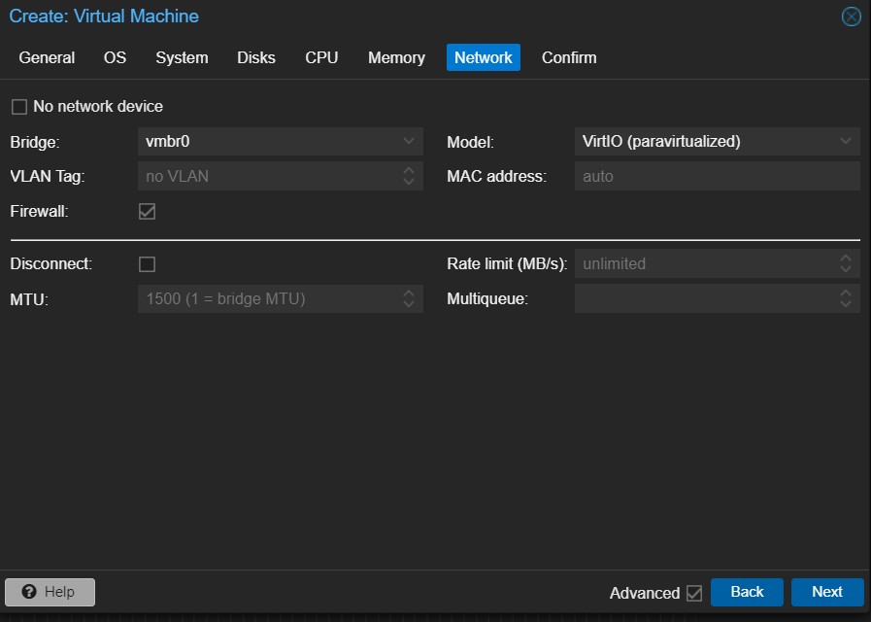The image size is (871, 622).
Task: Select the Confirm tab
Action: click(569, 57)
